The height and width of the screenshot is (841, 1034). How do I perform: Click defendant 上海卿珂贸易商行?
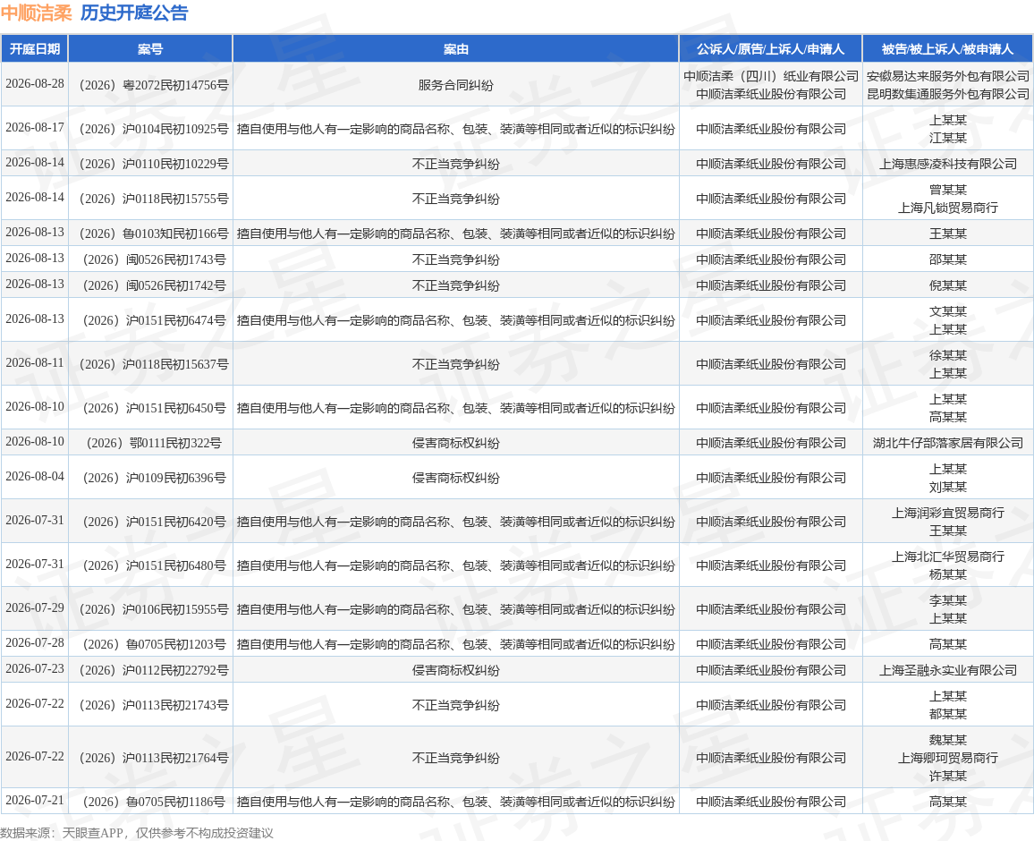pos(947,758)
